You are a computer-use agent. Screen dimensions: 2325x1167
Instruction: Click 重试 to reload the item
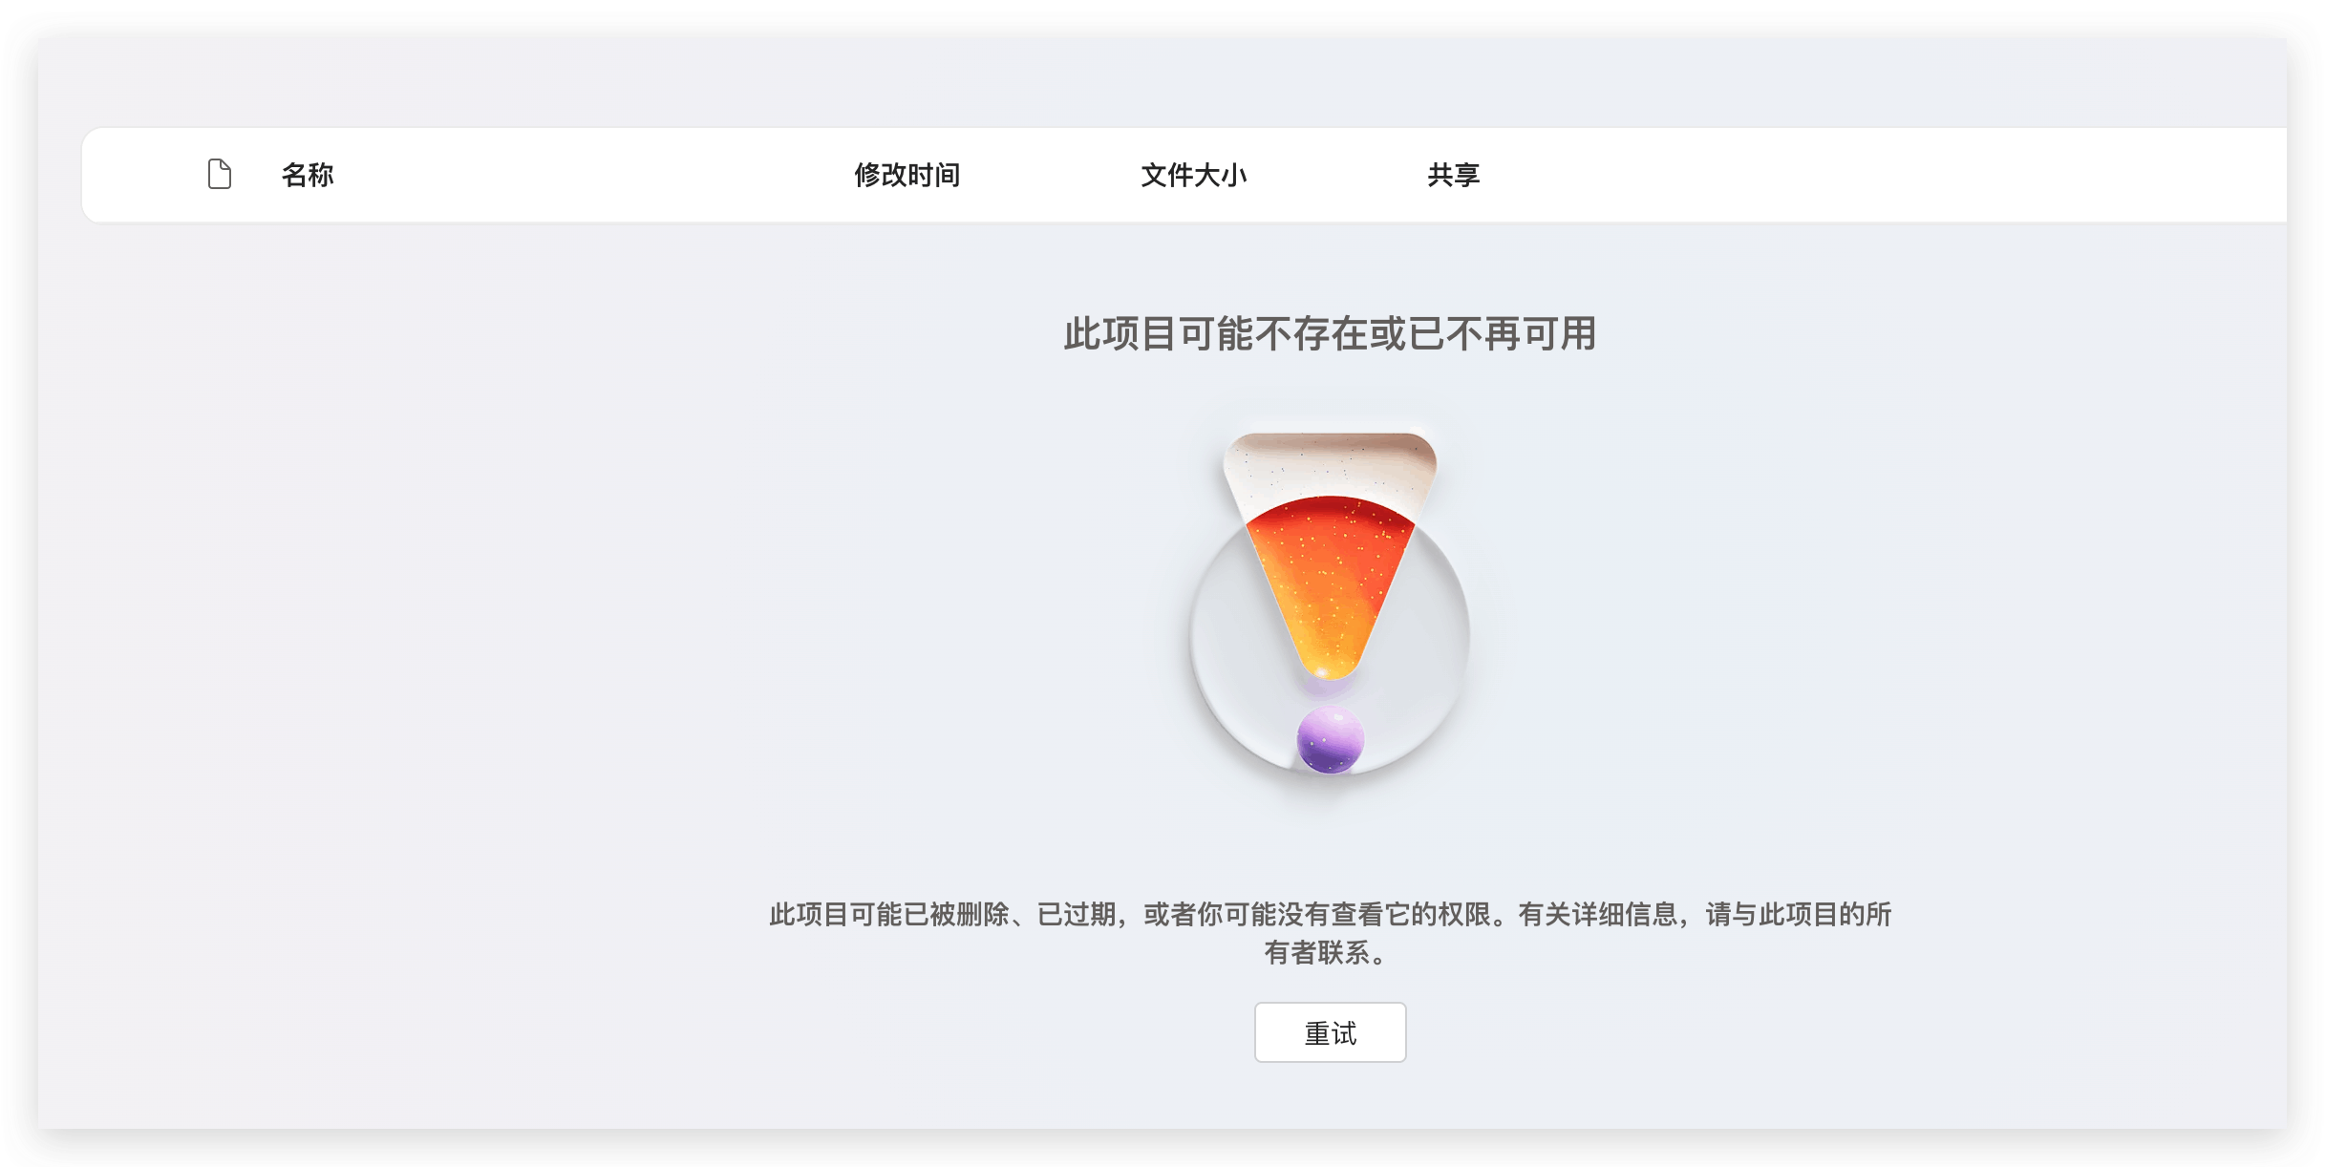(x=1330, y=1032)
